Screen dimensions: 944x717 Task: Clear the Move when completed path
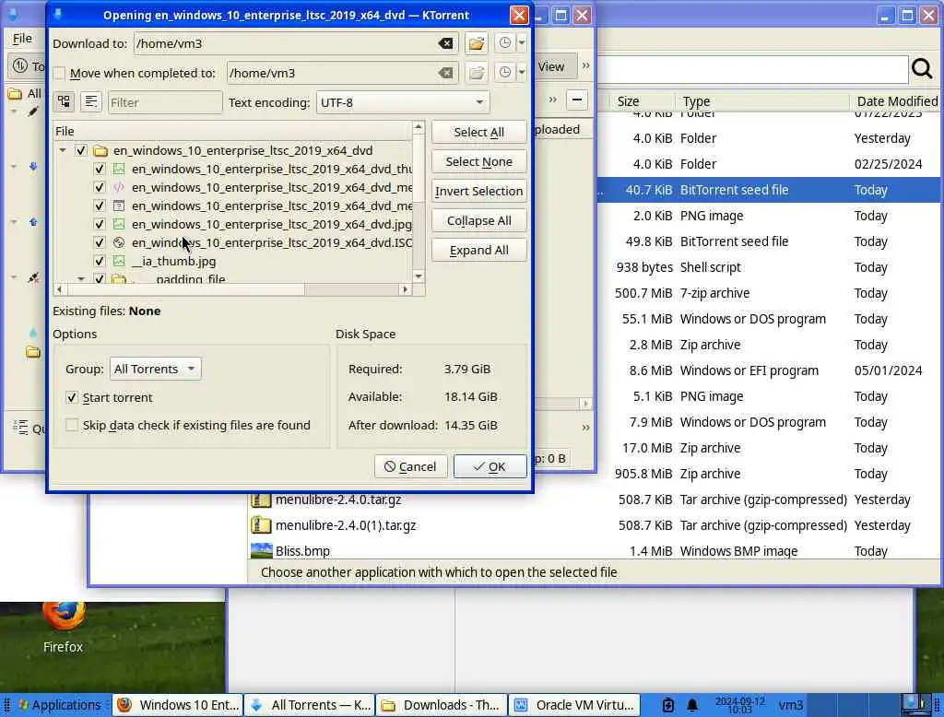[445, 73]
